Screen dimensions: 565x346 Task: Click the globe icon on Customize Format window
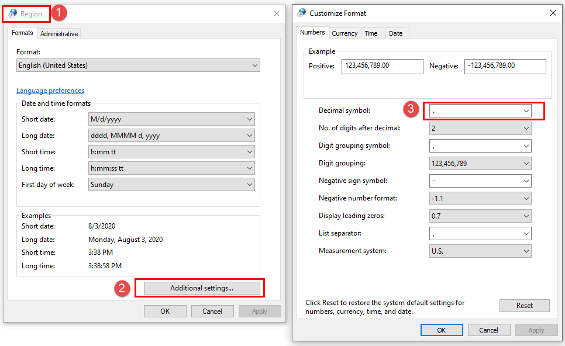(x=301, y=13)
